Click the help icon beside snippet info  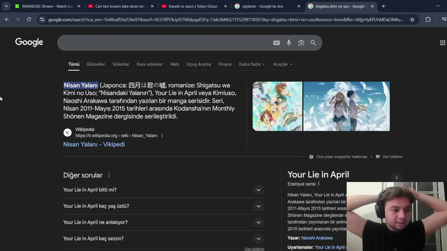[x=311, y=157]
